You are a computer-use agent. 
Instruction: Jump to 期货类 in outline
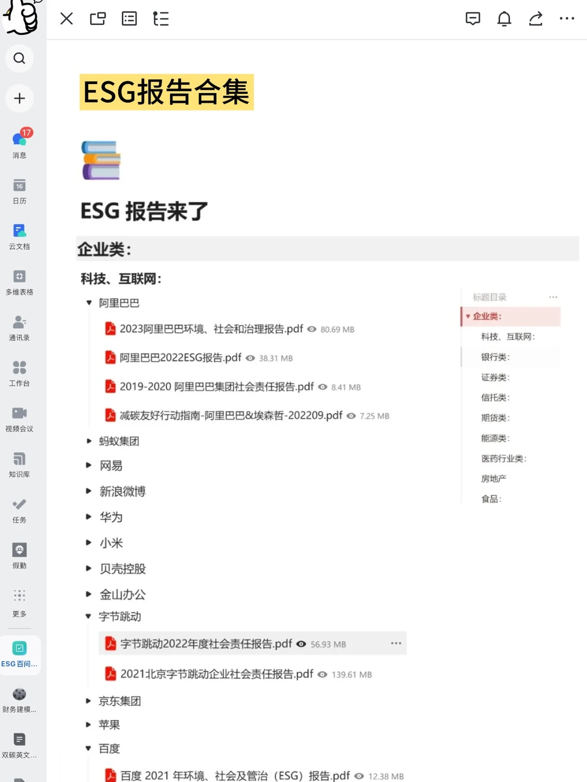[x=495, y=418]
